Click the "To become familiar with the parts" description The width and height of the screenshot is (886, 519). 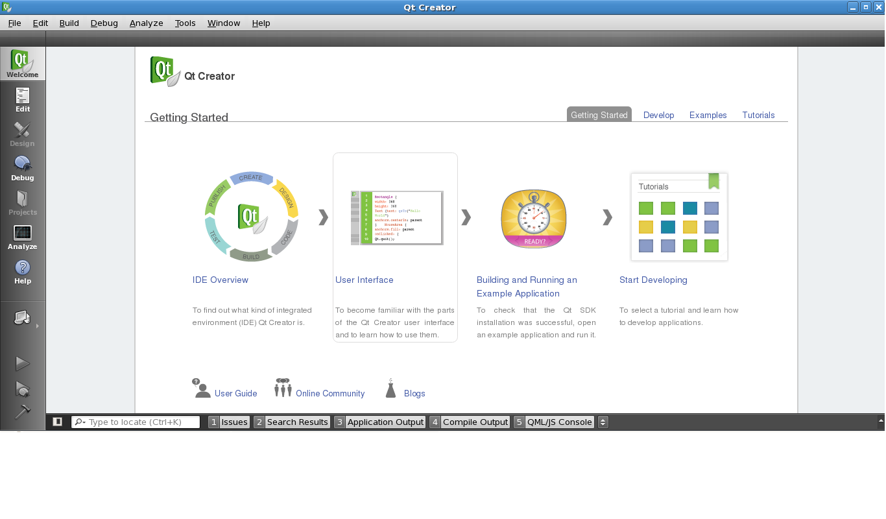pyautogui.click(x=395, y=322)
